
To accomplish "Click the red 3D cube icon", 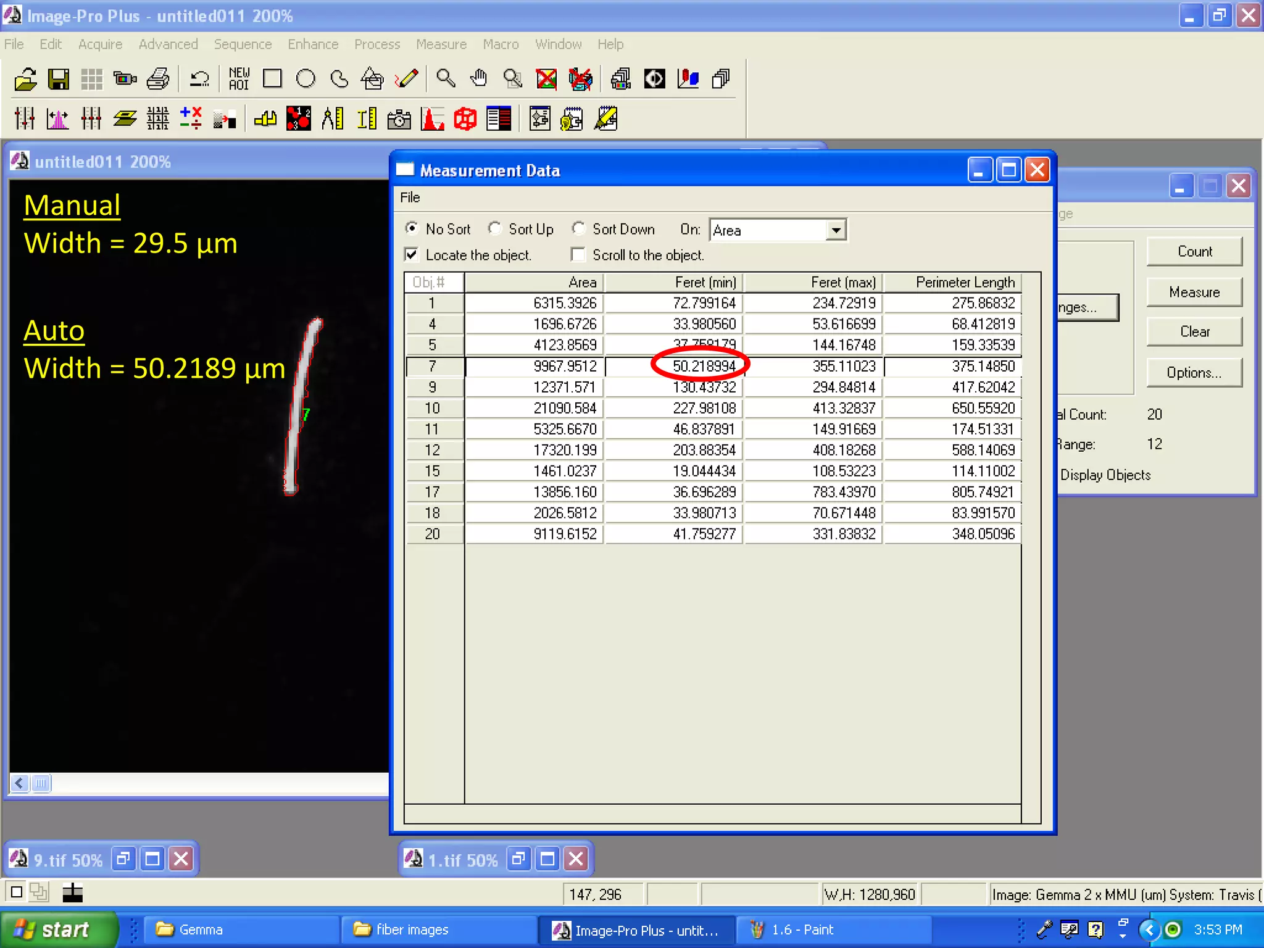I will point(465,118).
